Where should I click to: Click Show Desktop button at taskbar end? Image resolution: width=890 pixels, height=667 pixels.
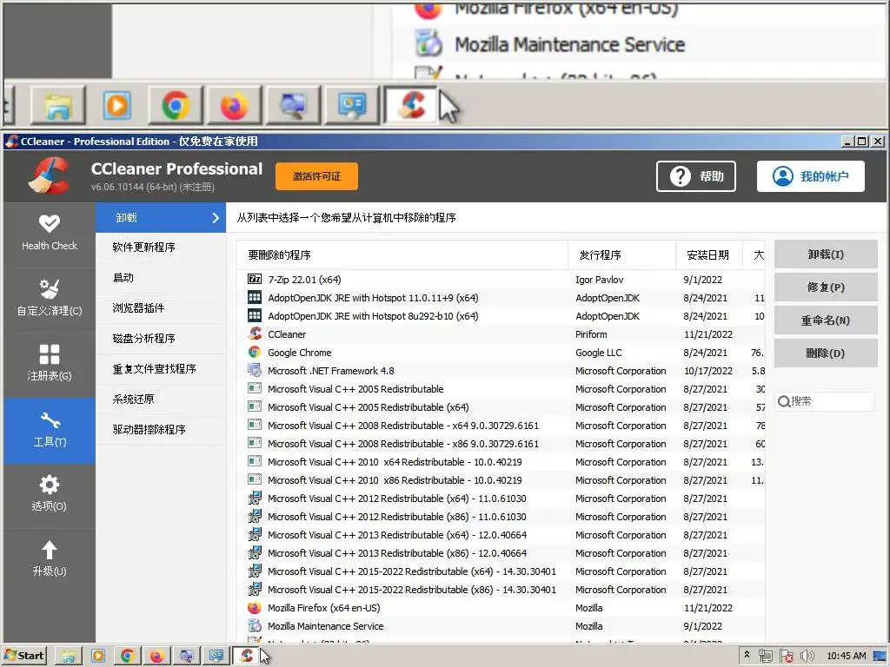tap(880, 656)
